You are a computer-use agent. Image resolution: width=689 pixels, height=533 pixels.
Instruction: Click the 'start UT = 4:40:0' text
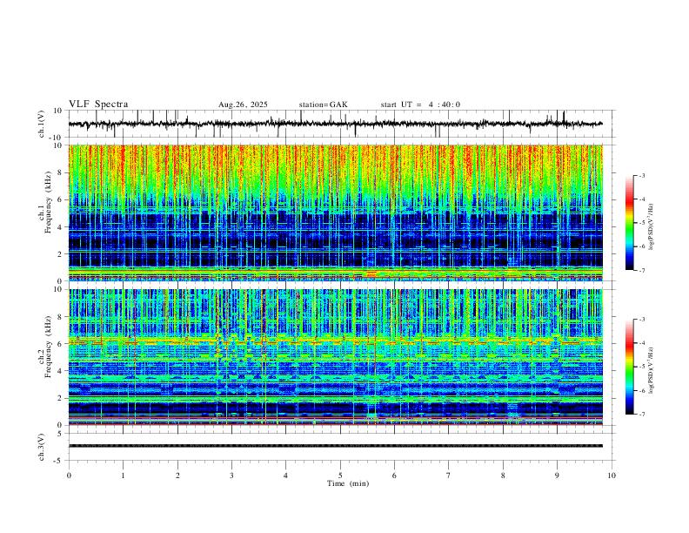coord(420,105)
